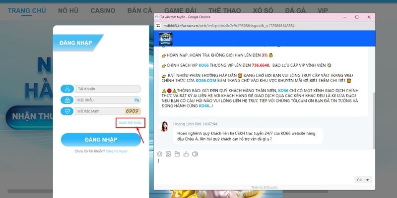This screenshot has width=397, height=198.
Task: Click the shield icon beside Mã Xác Minh
Action: tap(67, 111)
